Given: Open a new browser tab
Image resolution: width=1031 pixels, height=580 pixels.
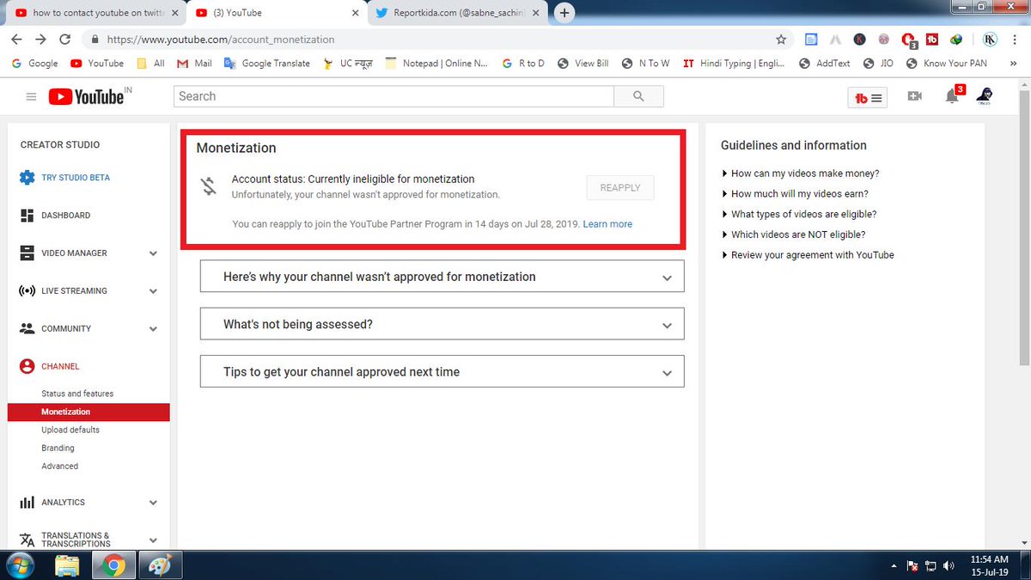Looking at the screenshot, I should (x=564, y=13).
